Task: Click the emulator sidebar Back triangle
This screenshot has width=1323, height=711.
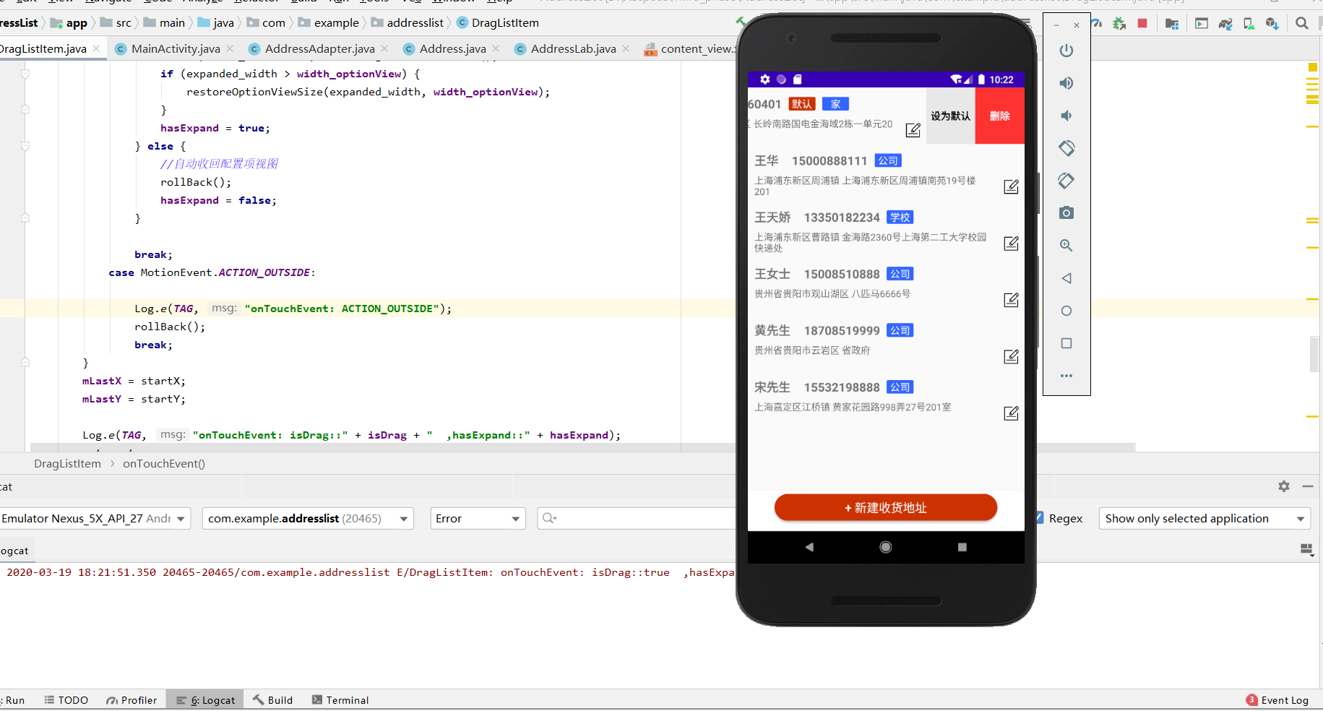Action: [1066, 278]
